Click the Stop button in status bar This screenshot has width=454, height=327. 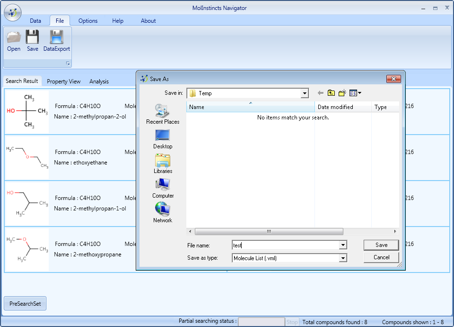pos(292,322)
